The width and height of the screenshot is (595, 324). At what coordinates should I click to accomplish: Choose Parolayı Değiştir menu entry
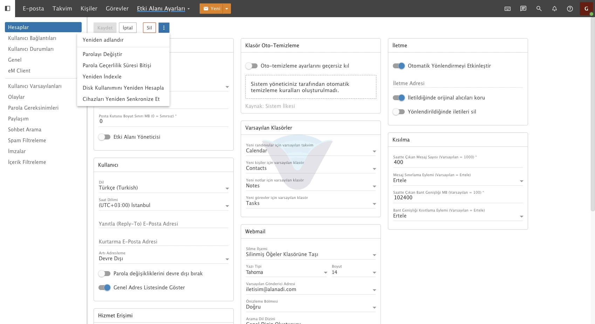pyautogui.click(x=123, y=54)
